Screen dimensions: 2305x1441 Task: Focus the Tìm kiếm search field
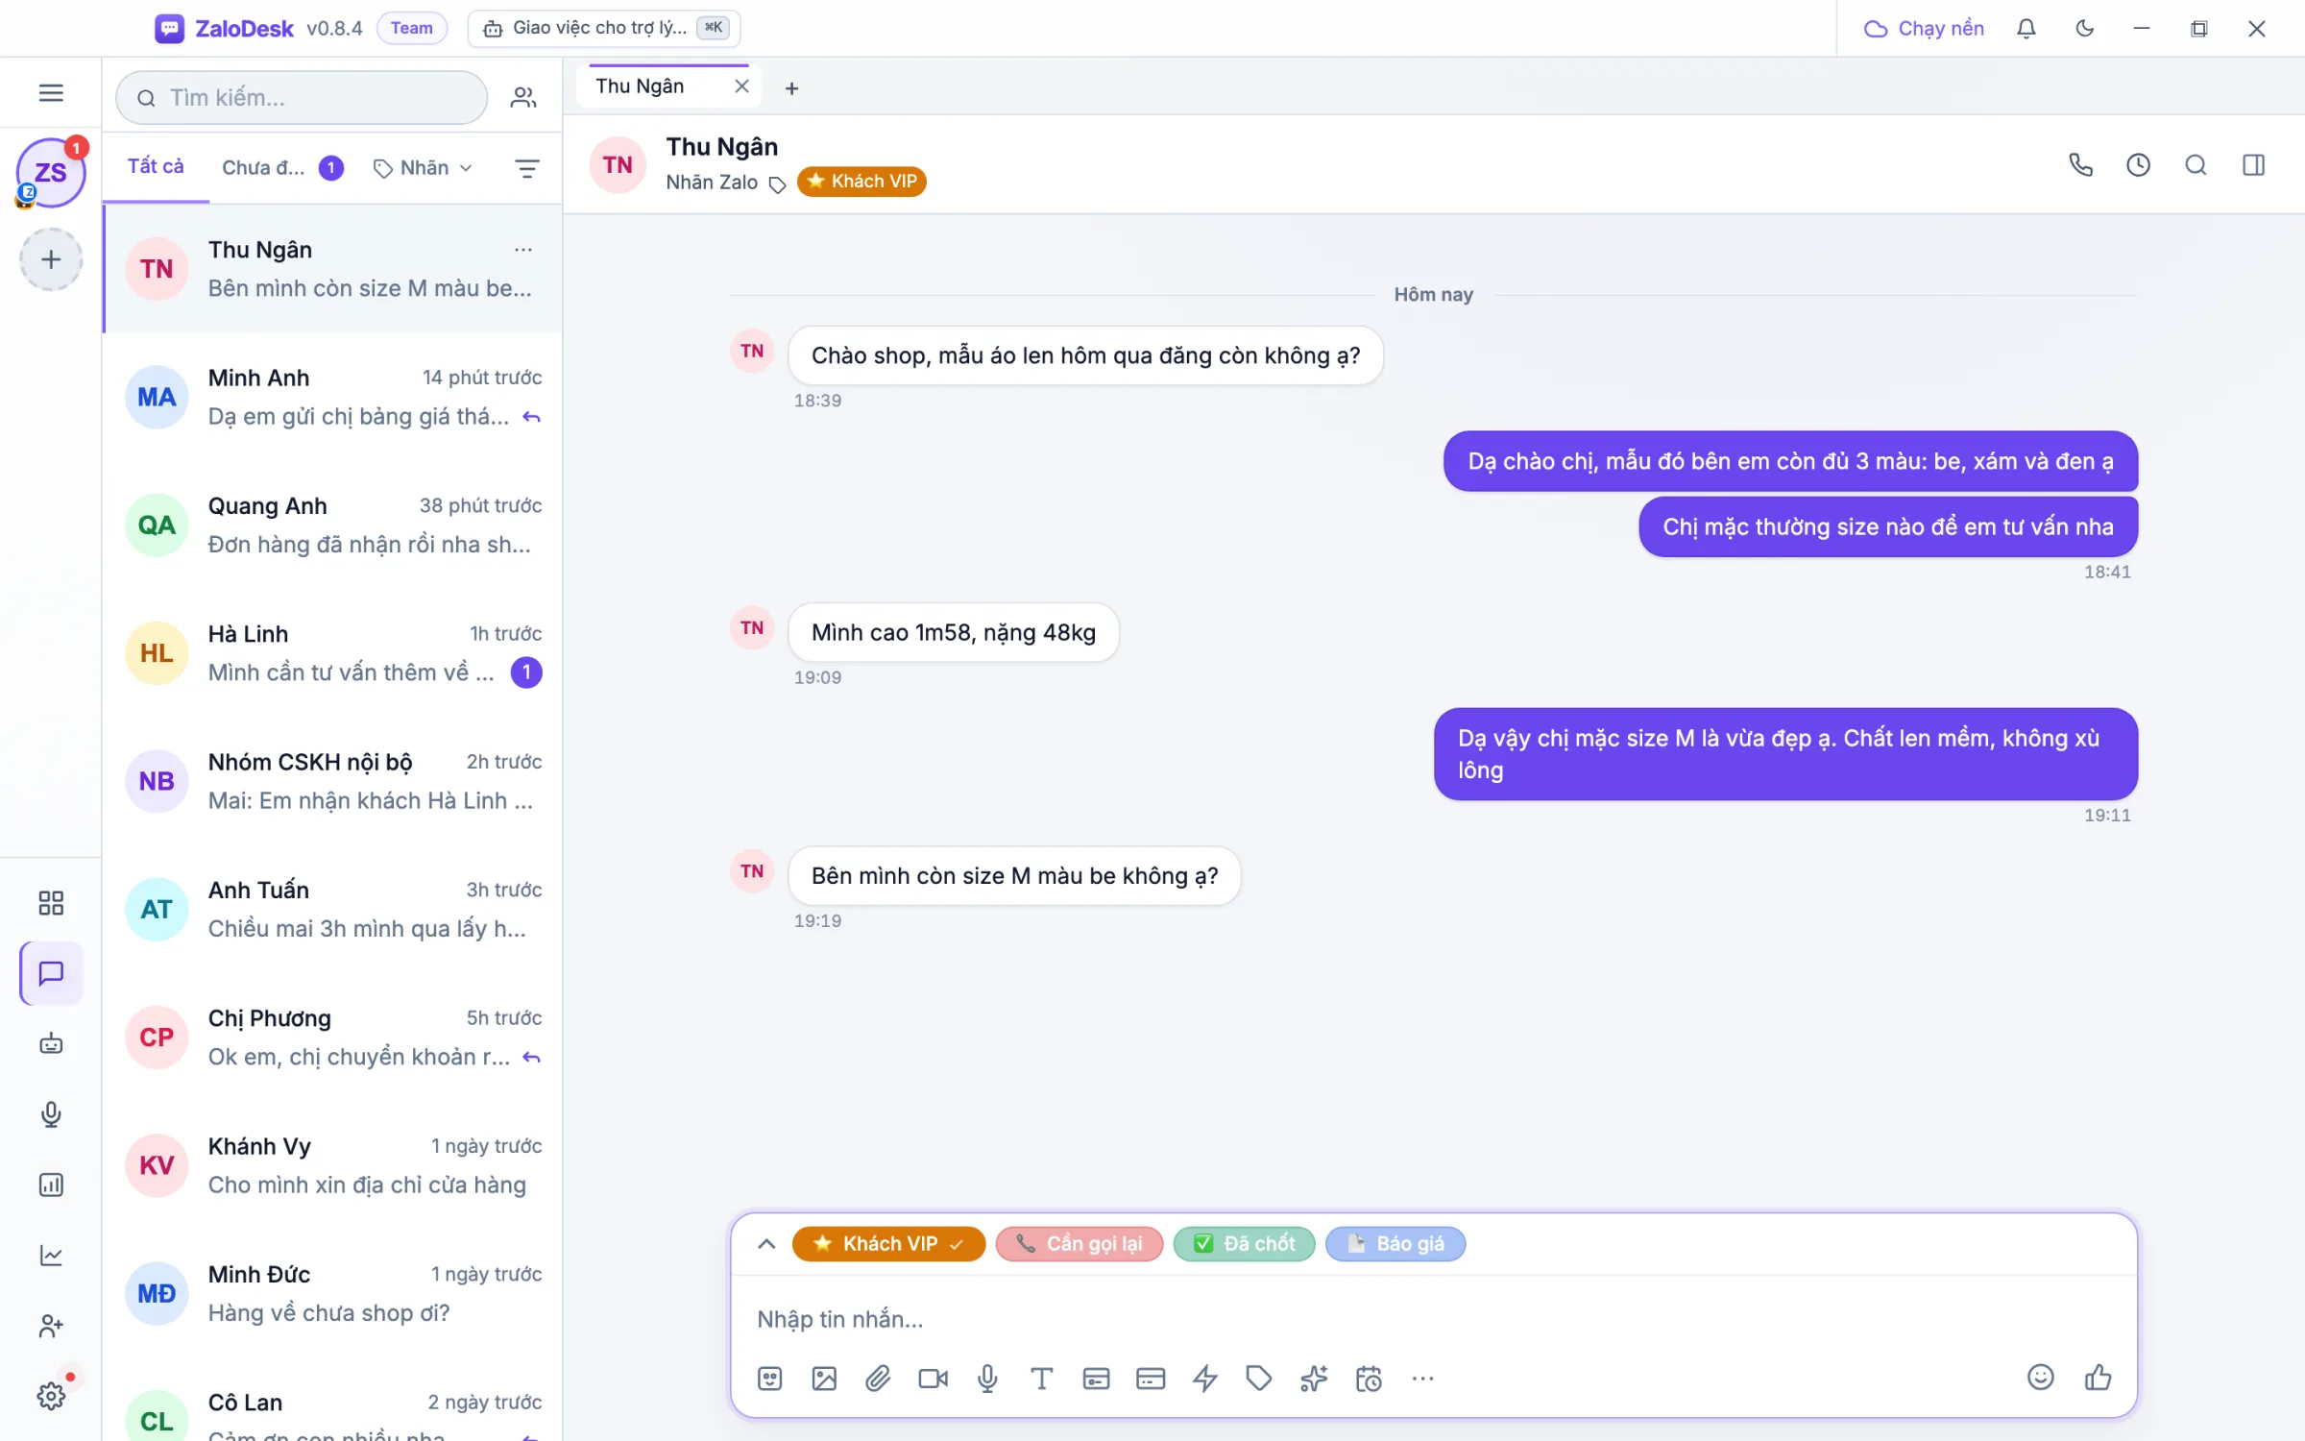[302, 97]
